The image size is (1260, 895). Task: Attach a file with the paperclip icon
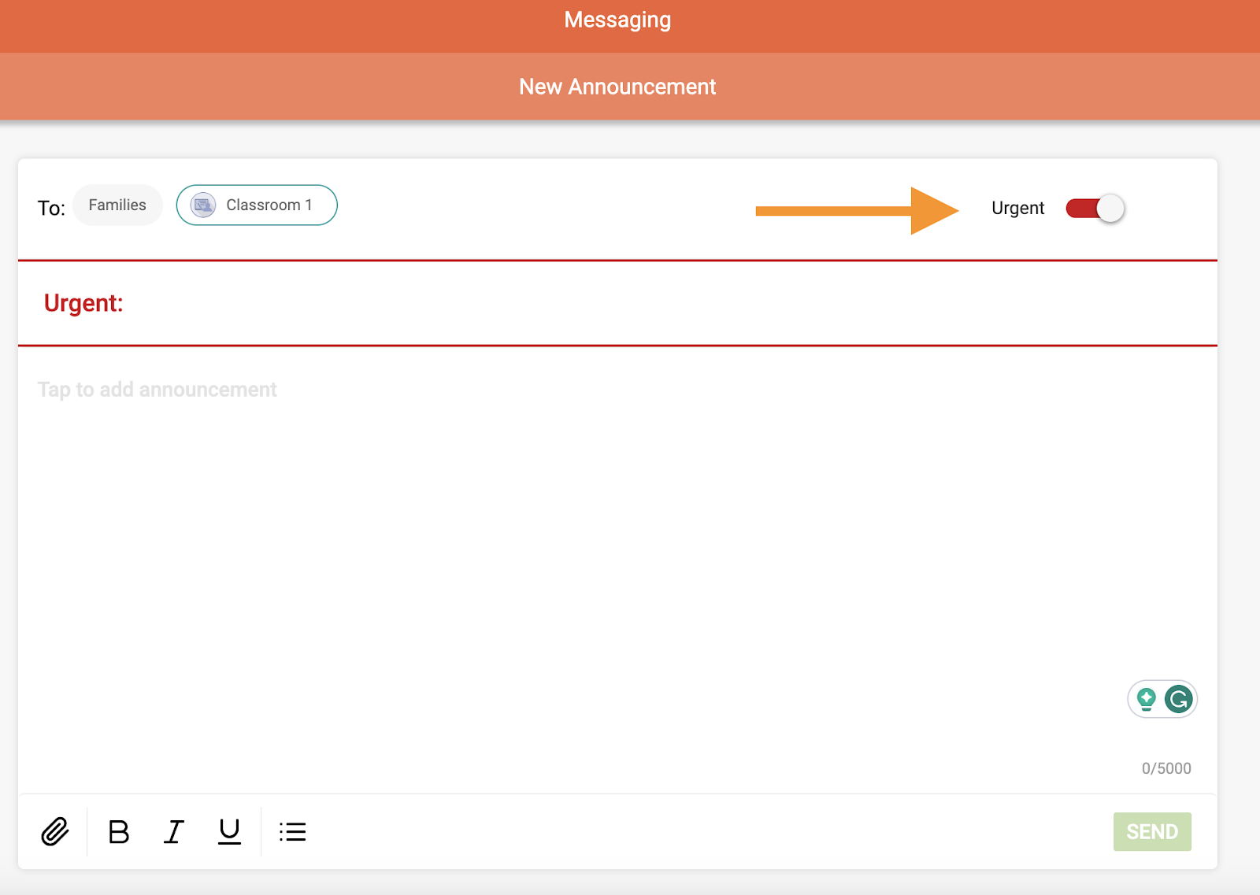coord(55,831)
